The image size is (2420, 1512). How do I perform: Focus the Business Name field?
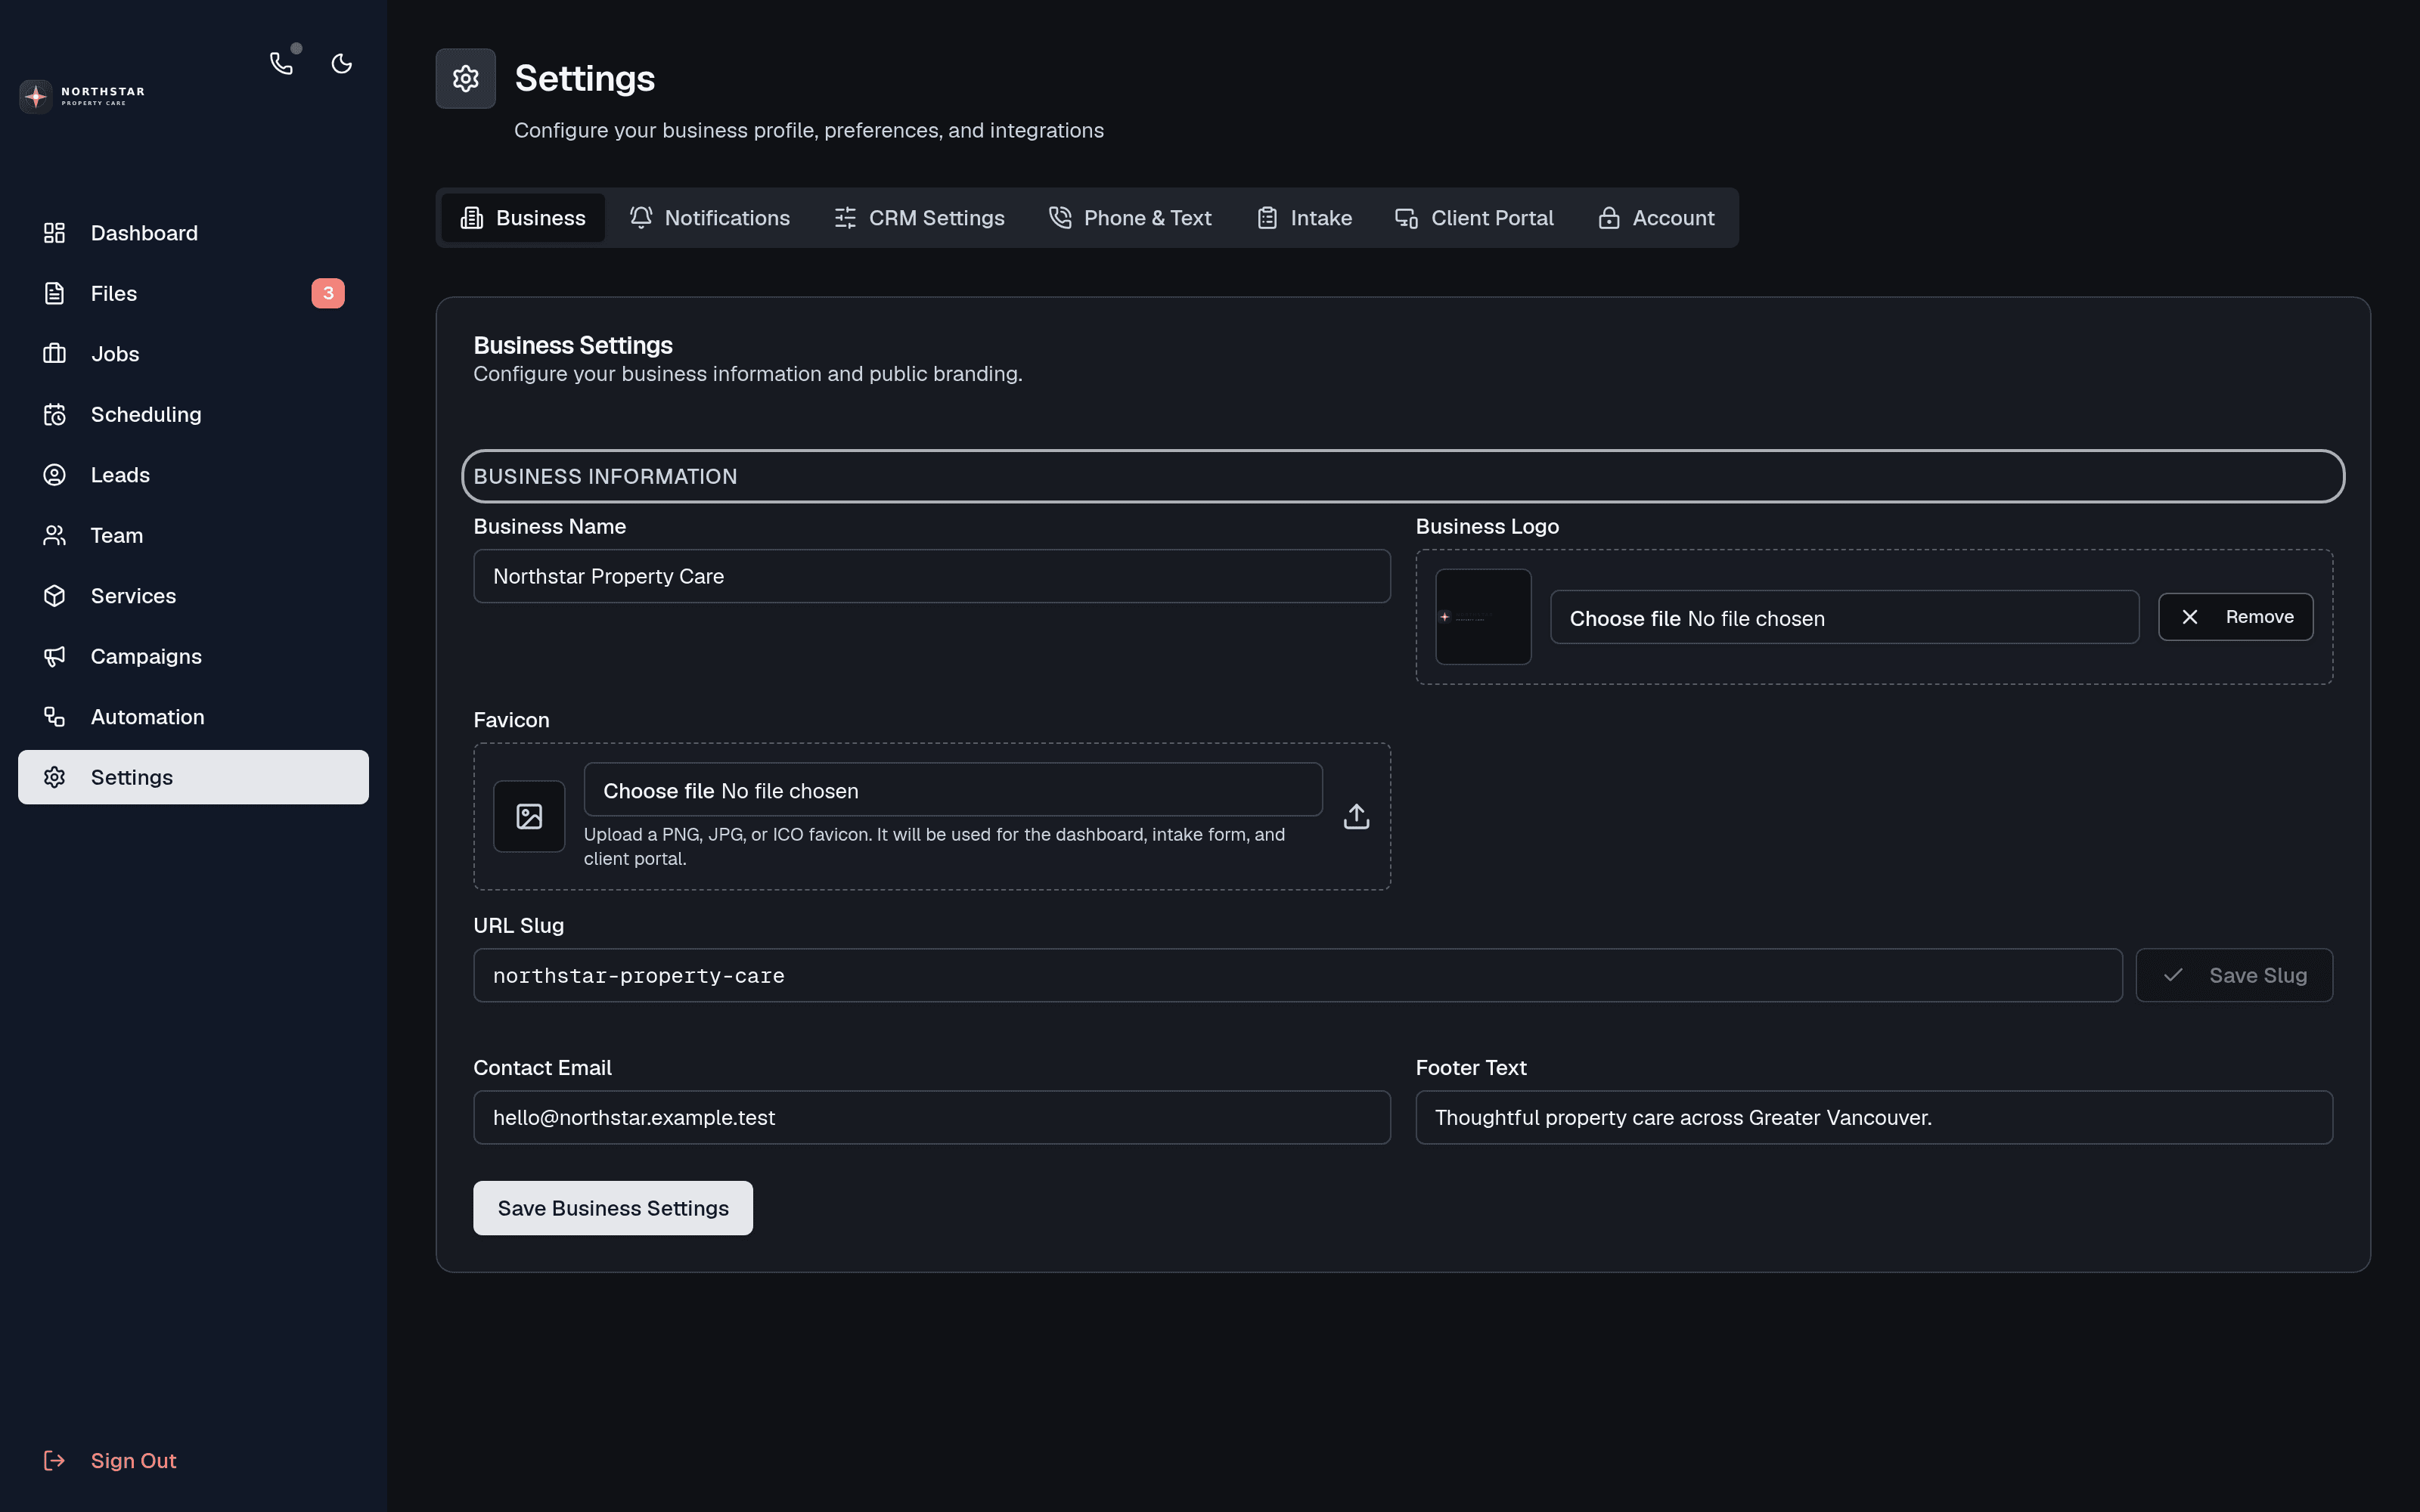click(932, 576)
